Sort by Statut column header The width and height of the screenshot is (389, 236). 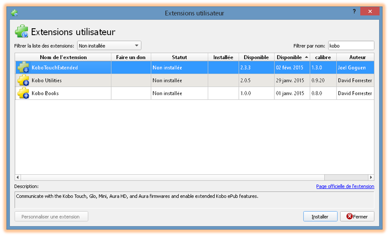click(179, 57)
